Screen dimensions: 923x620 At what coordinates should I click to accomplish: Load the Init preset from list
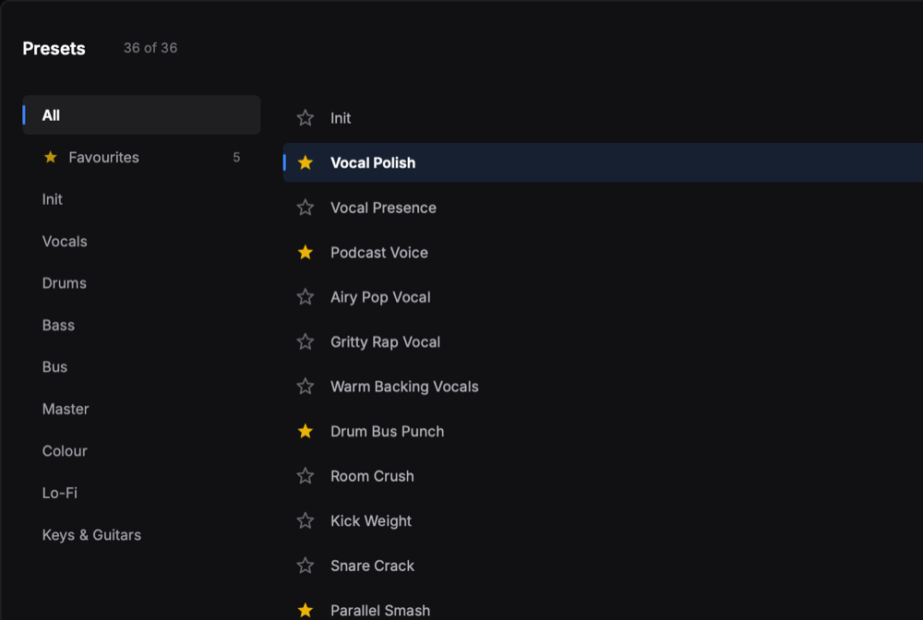[x=603, y=118]
